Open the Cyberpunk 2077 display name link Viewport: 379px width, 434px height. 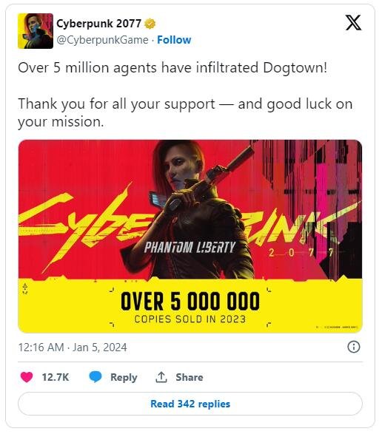[x=99, y=24]
